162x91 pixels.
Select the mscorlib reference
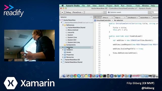71,33
